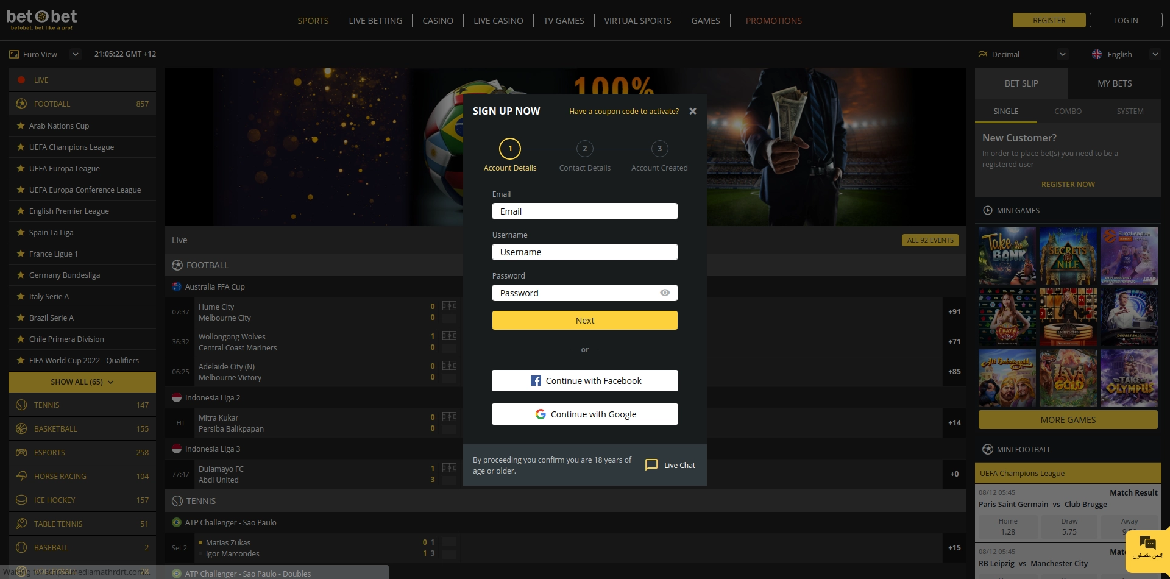Click the Baseball sidebar icon
Image resolution: width=1170 pixels, height=579 pixels.
21,547
